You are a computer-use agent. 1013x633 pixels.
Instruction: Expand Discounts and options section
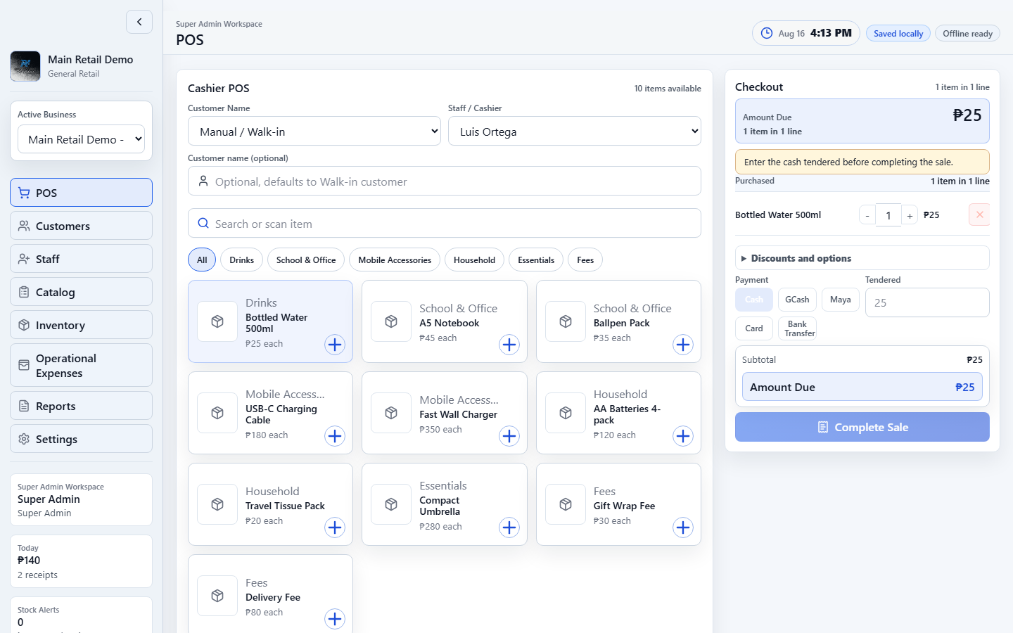tap(862, 258)
